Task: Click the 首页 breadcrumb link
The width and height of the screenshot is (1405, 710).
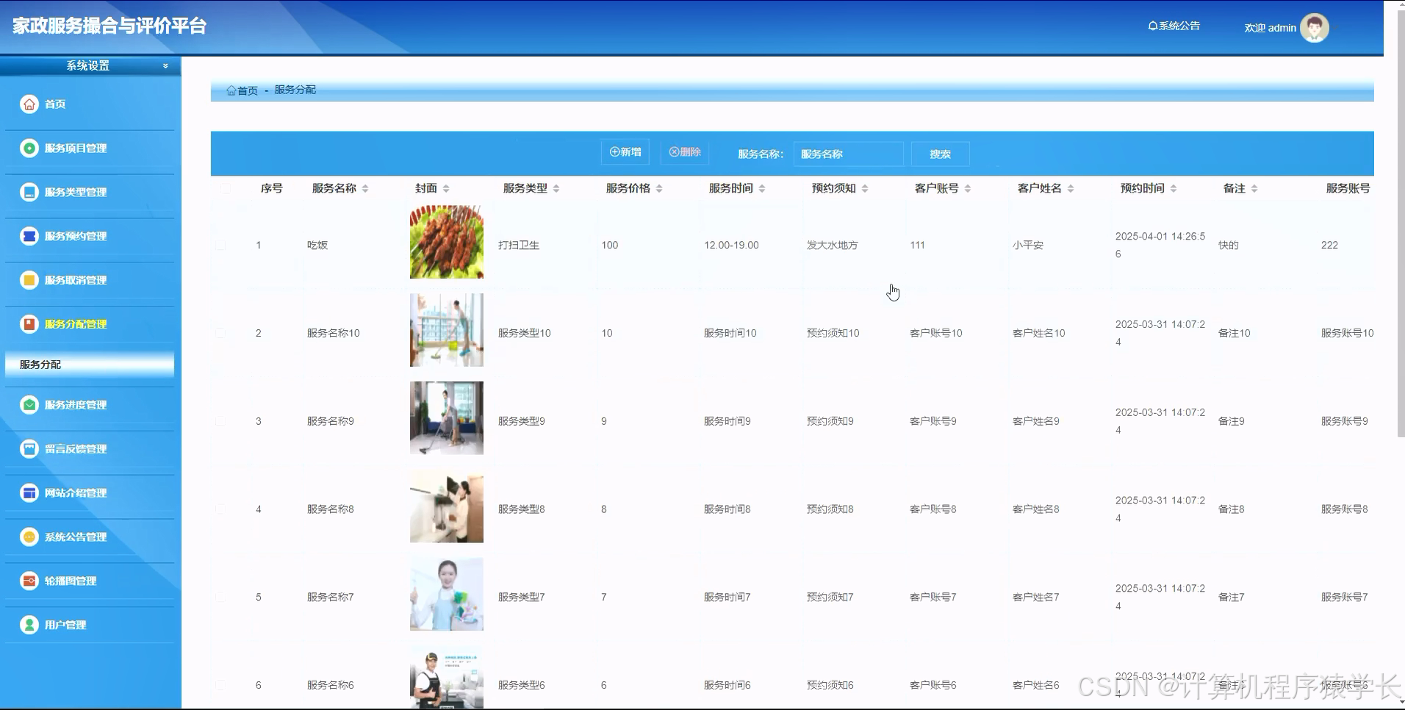Action: point(248,90)
